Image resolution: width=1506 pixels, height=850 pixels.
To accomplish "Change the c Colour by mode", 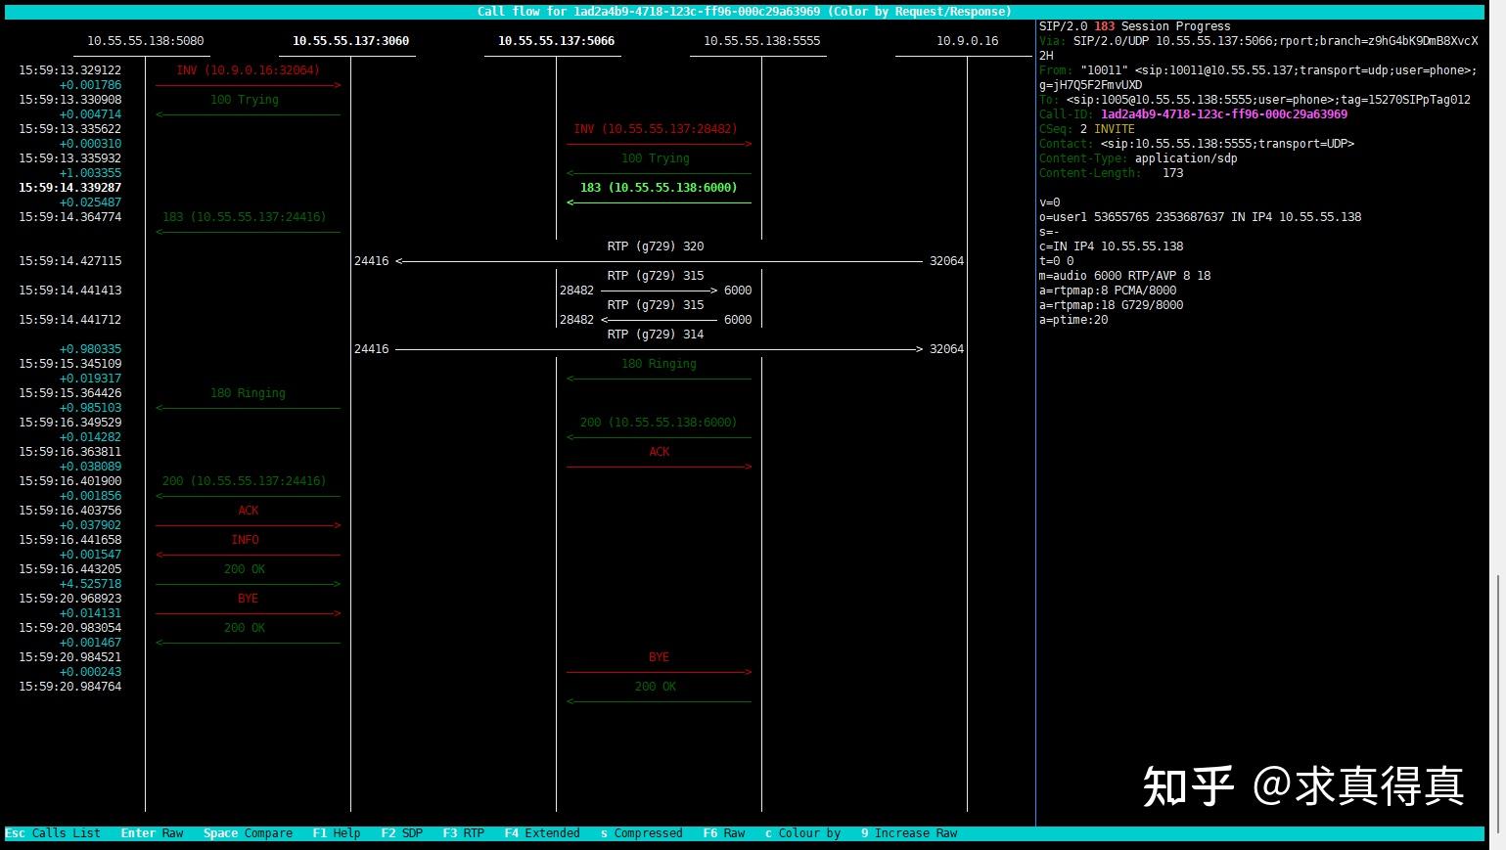I will (x=802, y=833).
